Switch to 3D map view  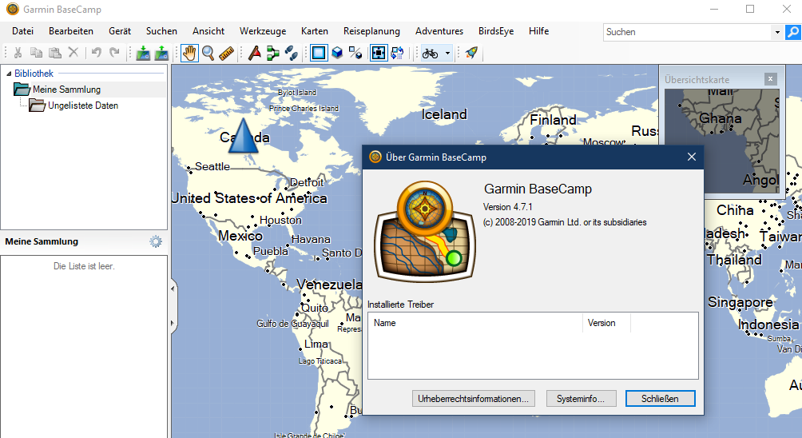click(x=337, y=53)
